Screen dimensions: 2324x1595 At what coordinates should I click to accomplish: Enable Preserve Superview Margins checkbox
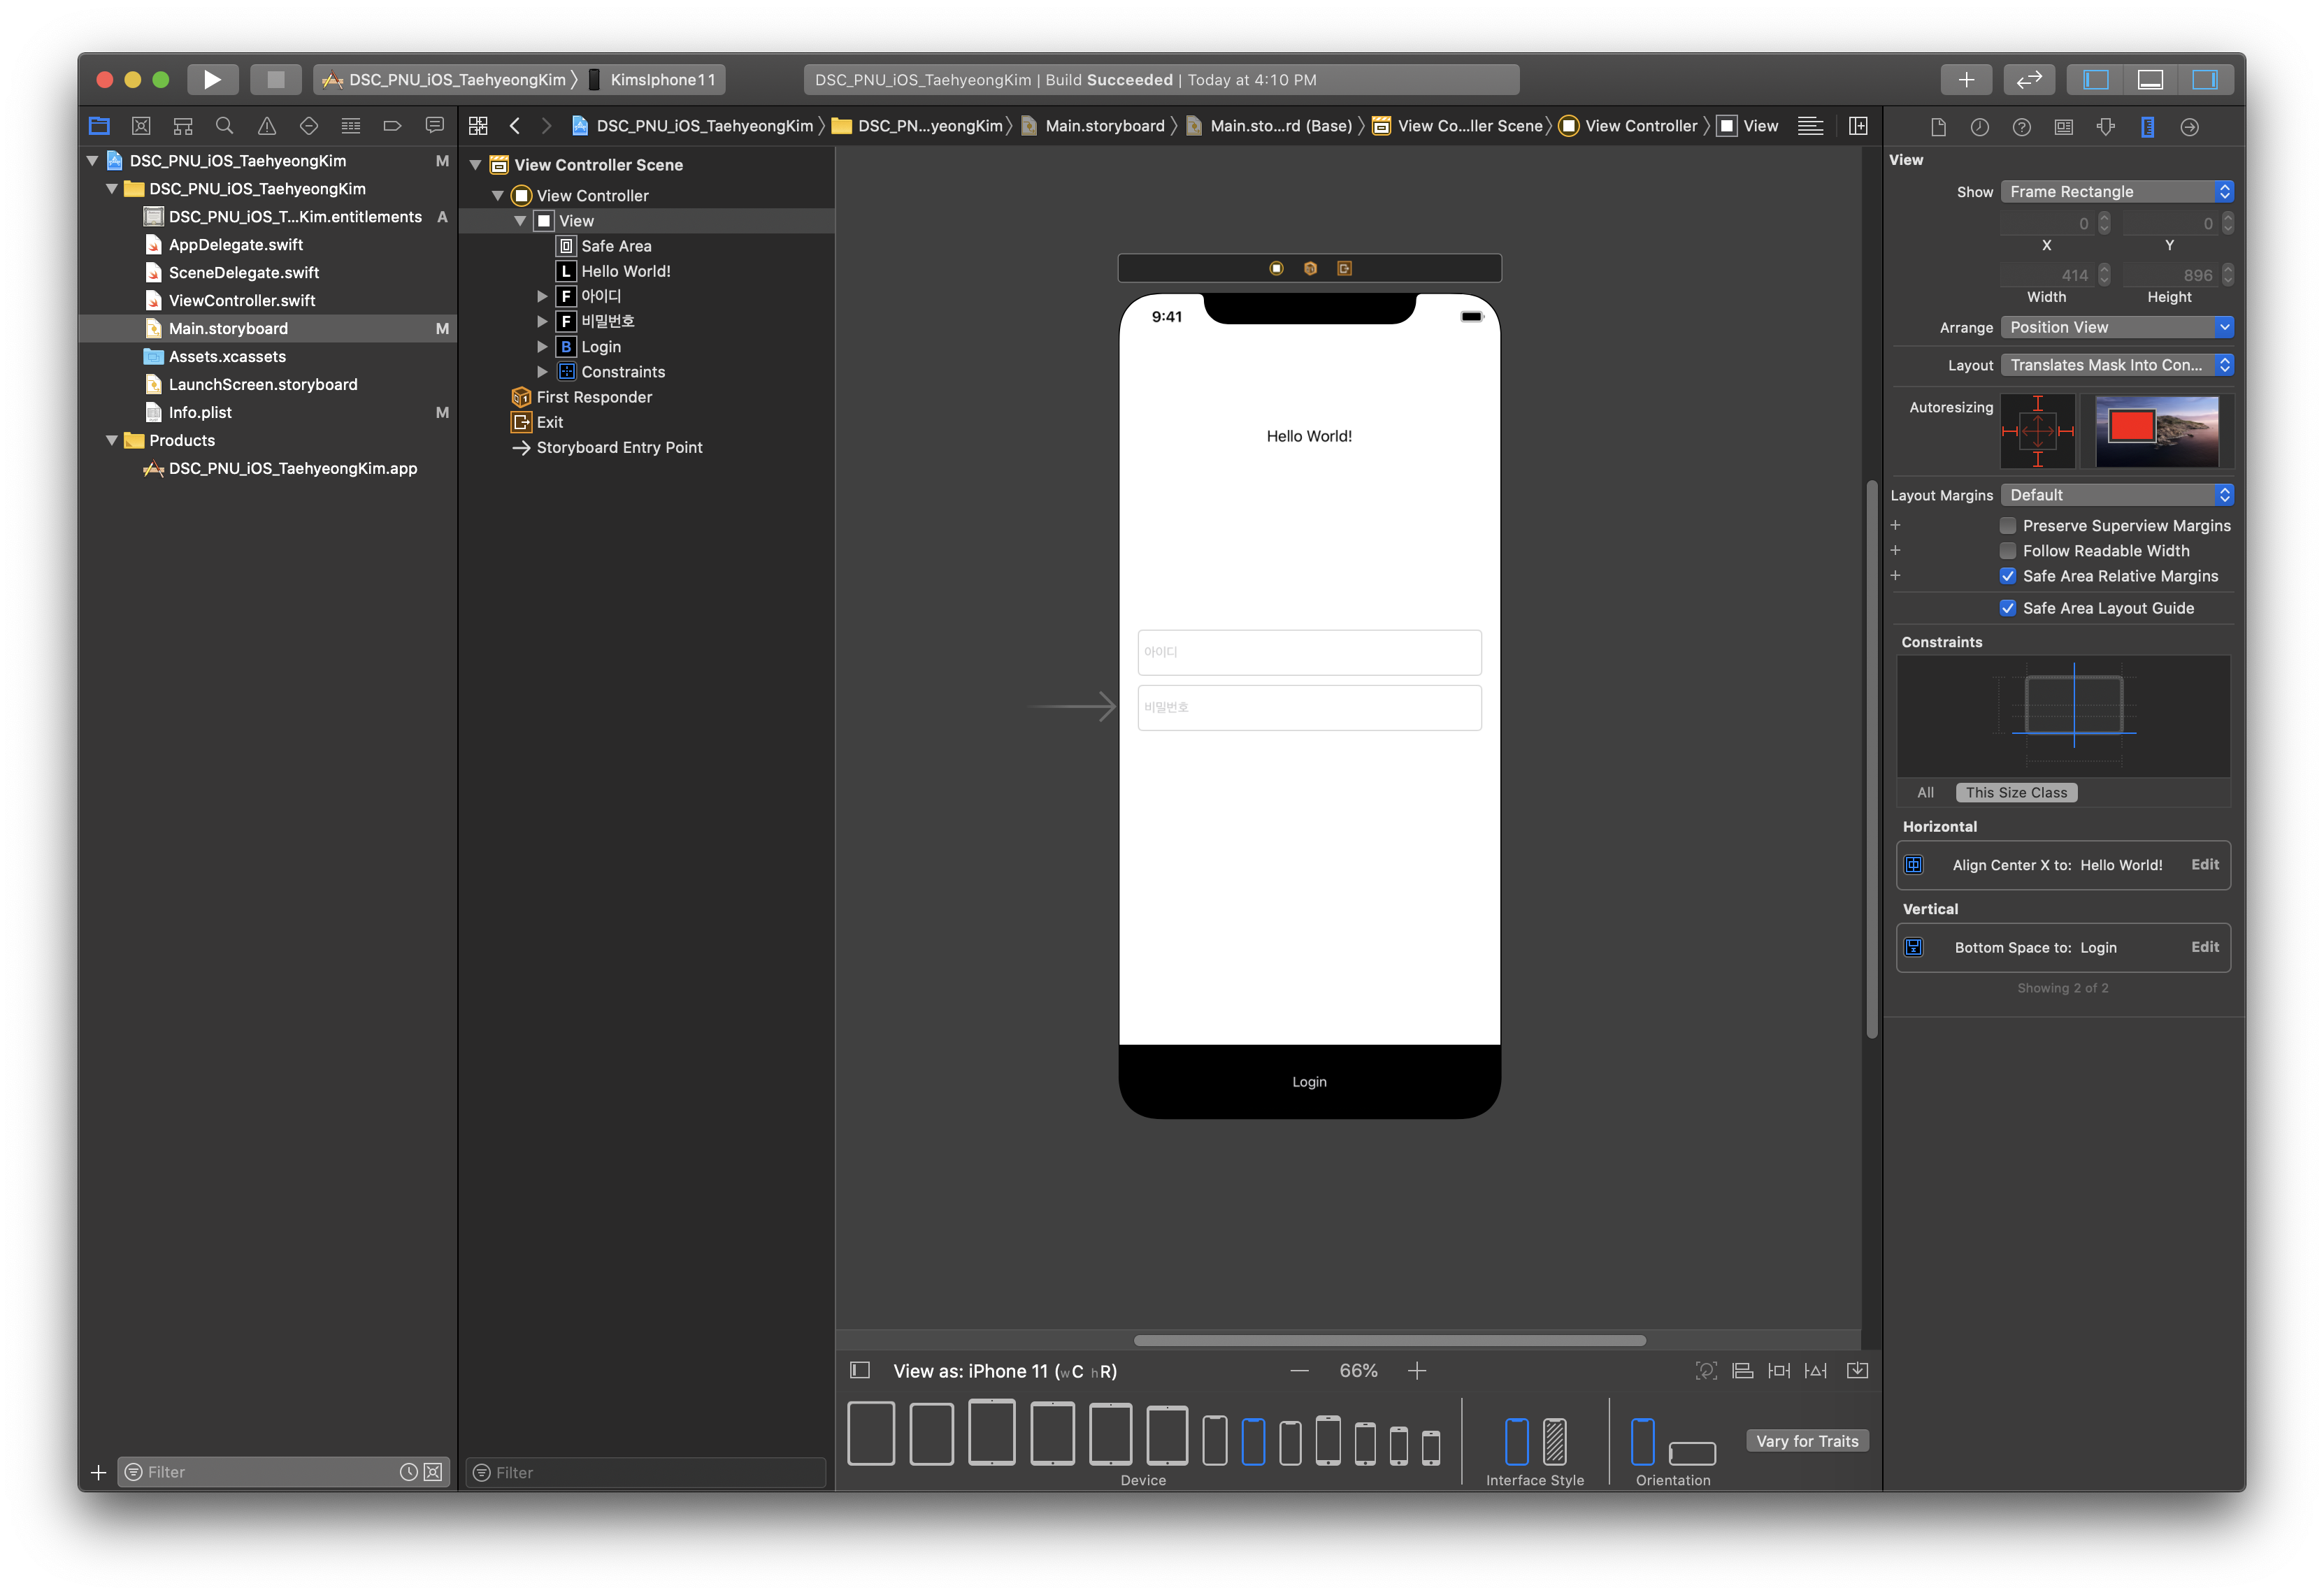2007,526
